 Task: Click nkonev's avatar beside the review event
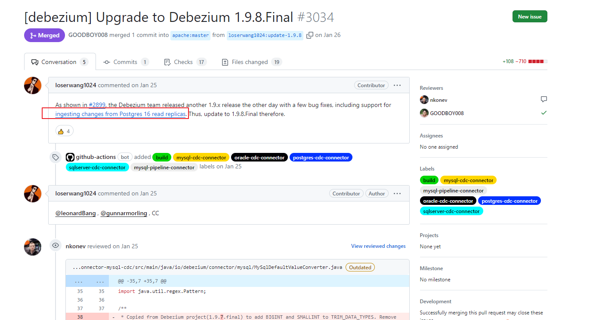pyautogui.click(x=33, y=247)
